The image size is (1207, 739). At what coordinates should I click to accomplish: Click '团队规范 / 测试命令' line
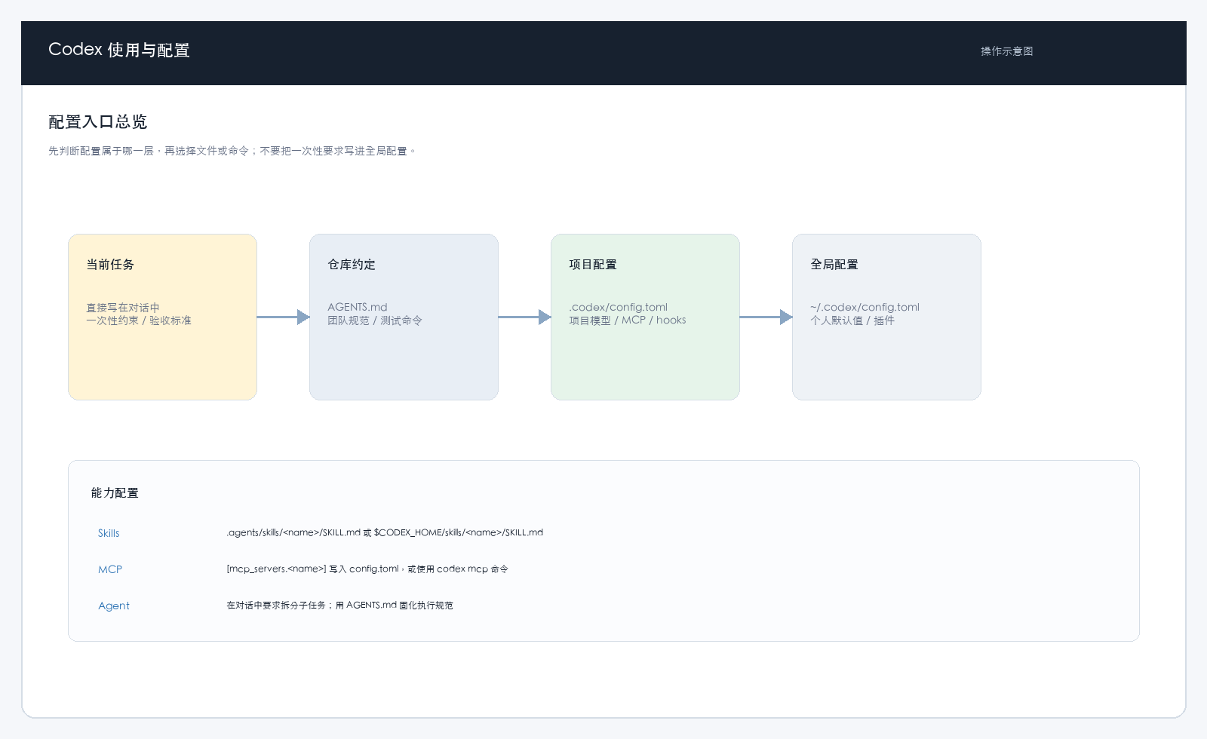[375, 320]
